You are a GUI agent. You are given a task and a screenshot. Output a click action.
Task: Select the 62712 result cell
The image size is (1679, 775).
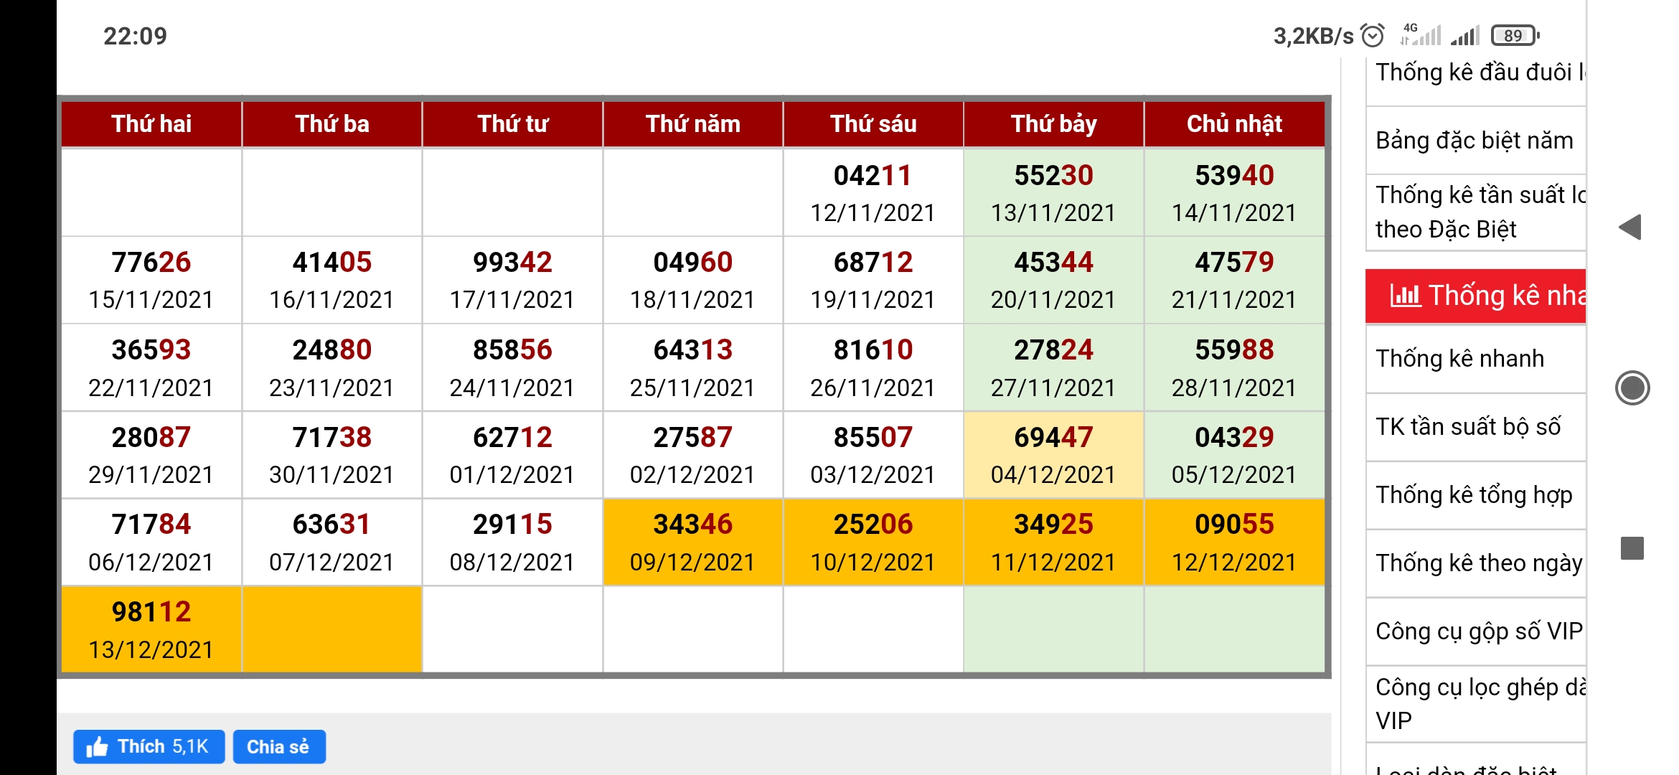(512, 455)
